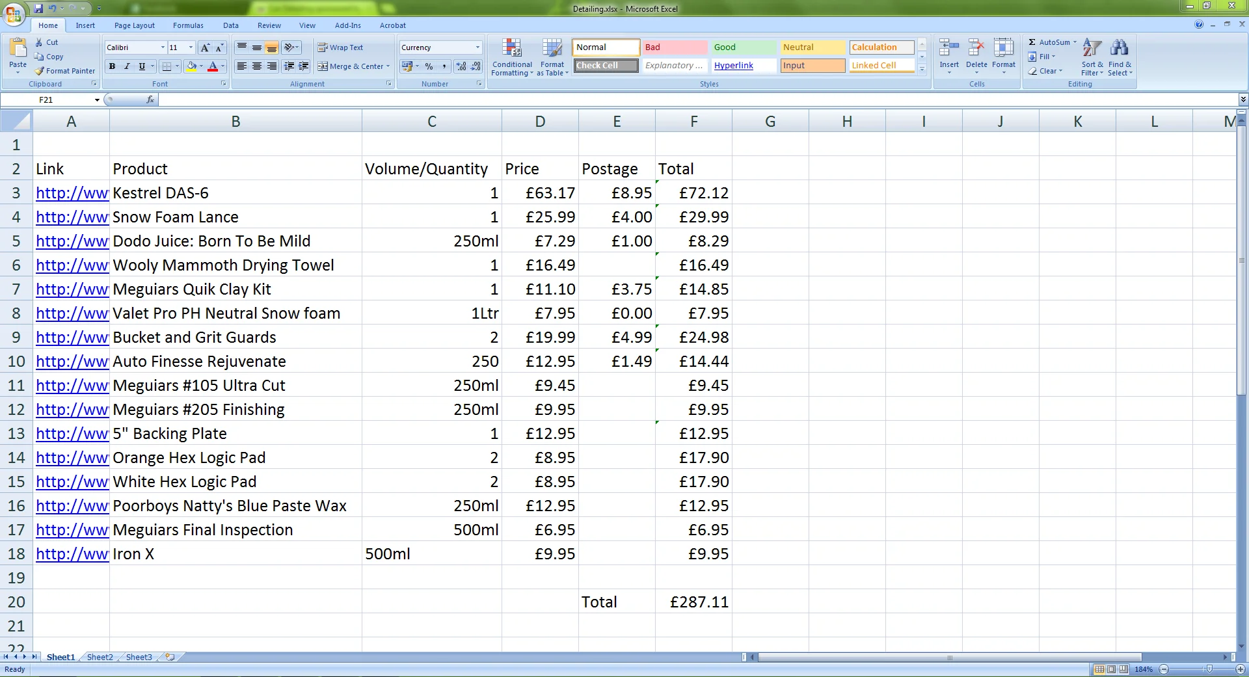
Task: Switch to the Formulas ribbon tab
Action: (188, 25)
